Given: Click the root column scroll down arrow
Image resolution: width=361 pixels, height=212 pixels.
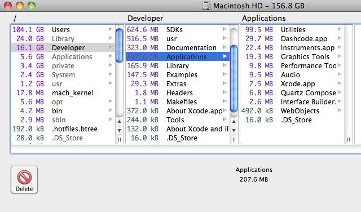Looking at the screenshot, I should pos(119,130).
